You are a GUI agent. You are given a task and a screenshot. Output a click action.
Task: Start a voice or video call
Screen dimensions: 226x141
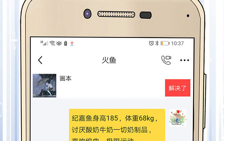tap(166, 60)
